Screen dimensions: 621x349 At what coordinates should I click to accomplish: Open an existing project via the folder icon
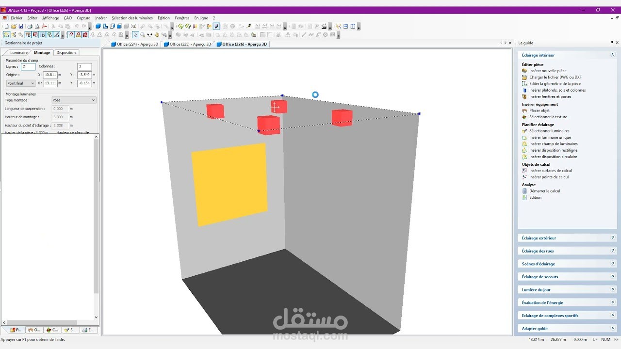(14, 26)
